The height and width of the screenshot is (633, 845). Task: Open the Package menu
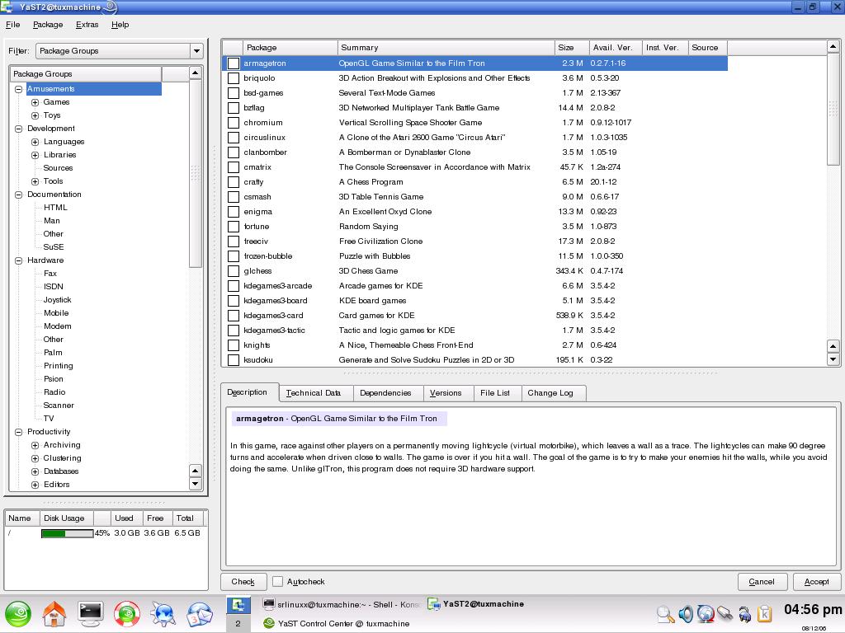click(x=48, y=25)
